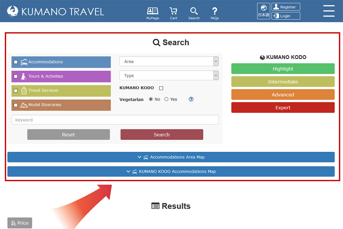Image resolution: width=343 pixels, height=229 pixels.
Task: Expand KUMANO KODO Accommodations Map
Action: (x=171, y=171)
